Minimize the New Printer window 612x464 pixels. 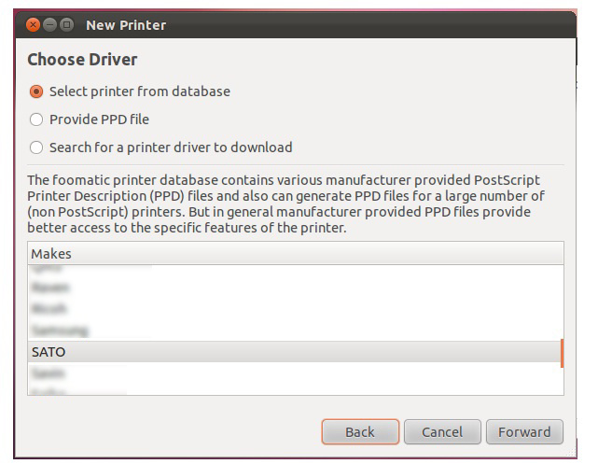pos(50,25)
